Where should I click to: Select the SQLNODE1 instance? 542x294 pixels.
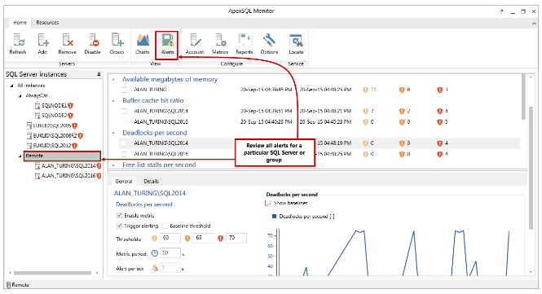click(54, 106)
